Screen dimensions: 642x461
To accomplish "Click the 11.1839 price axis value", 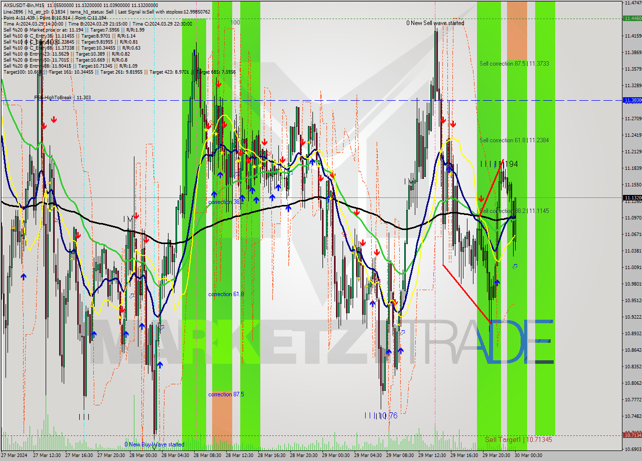I will [x=633, y=168].
